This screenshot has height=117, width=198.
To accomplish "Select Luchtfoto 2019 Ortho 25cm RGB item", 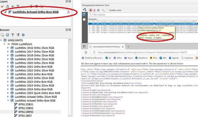I will click(x=34, y=59).
